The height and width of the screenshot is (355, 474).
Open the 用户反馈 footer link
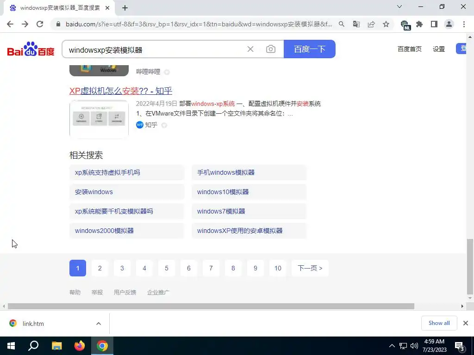[125, 292]
